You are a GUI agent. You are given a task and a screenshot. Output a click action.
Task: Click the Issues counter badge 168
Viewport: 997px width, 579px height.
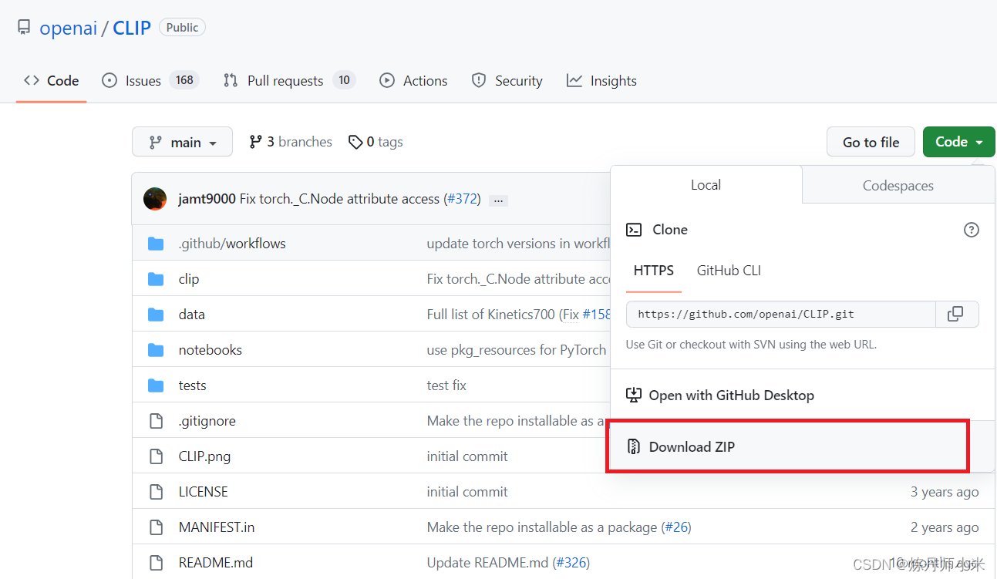(x=184, y=80)
